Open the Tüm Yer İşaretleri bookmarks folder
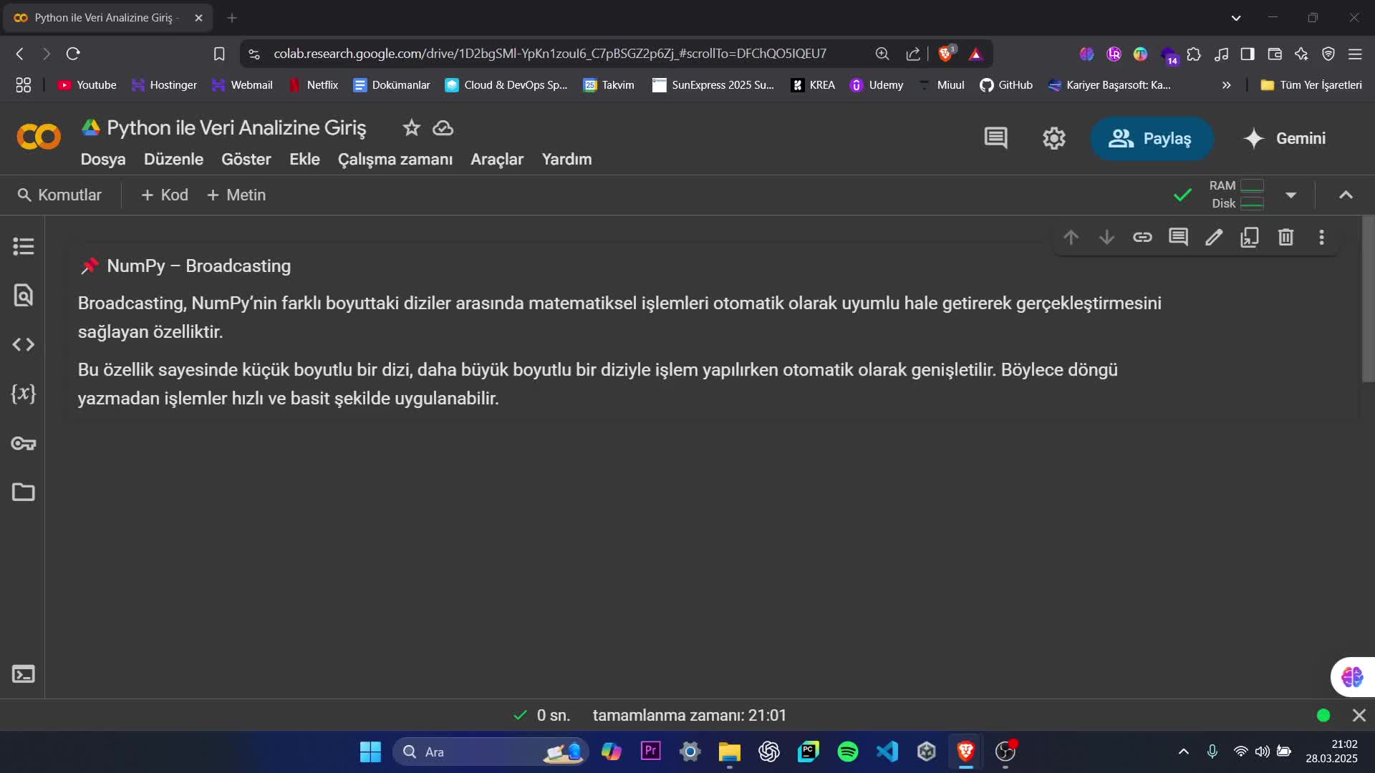 [x=1311, y=85]
